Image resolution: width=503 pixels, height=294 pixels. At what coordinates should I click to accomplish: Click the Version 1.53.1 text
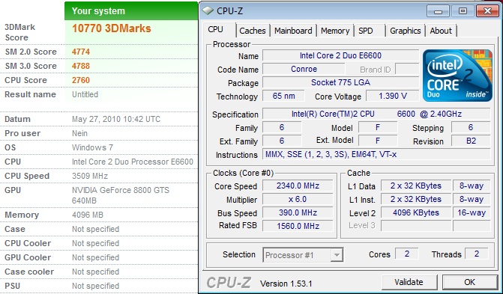[286, 284]
